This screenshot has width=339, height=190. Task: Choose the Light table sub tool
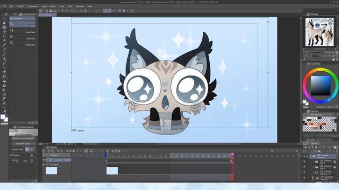coord(22,37)
